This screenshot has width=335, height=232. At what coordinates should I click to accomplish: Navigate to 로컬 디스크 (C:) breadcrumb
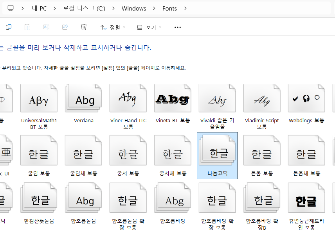click(84, 8)
